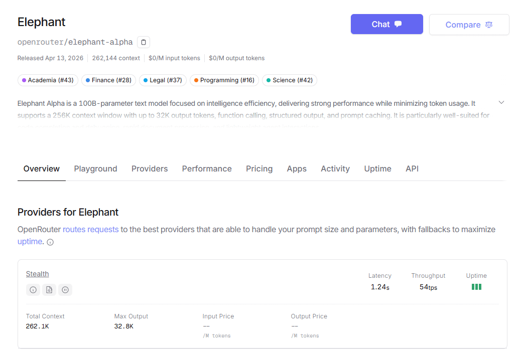This screenshot has height=361, width=521.
Task: Open Stealth provider document policy icon
Action: pyautogui.click(x=49, y=290)
